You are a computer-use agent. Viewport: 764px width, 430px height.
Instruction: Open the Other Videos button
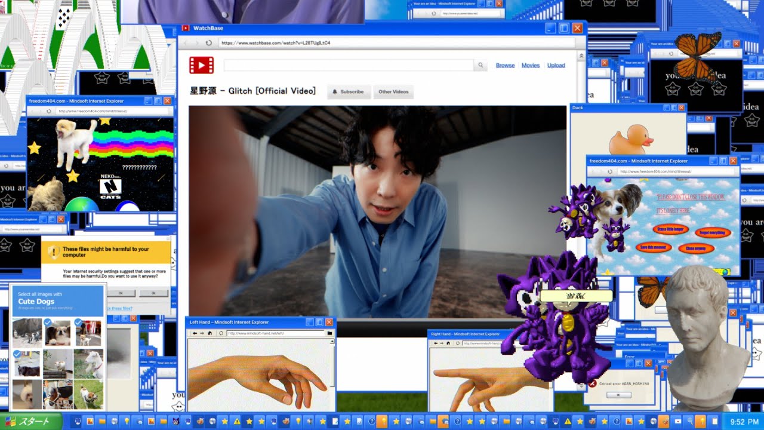tap(393, 91)
